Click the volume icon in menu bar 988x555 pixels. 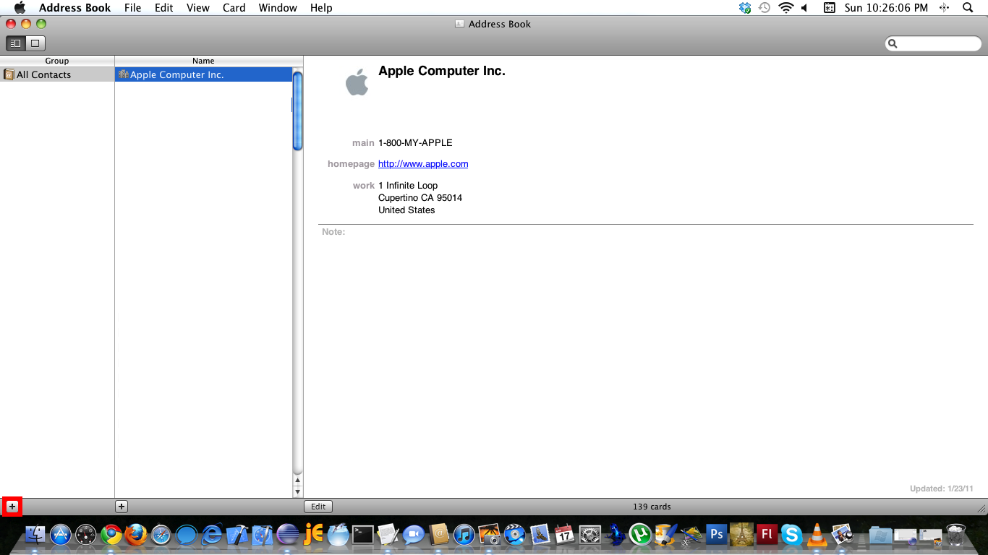tap(804, 8)
